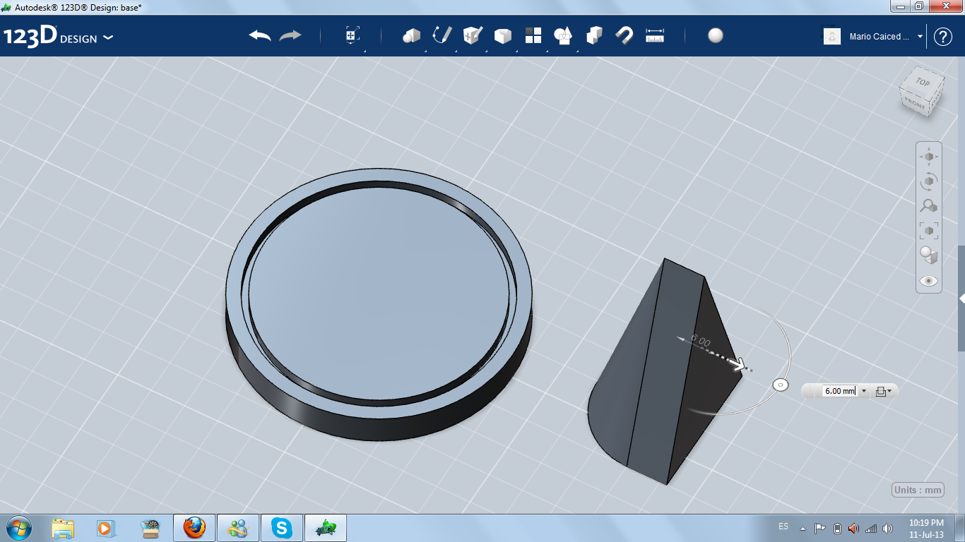The height and width of the screenshot is (542, 965).
Task: Click the TOP face of view cube
Action: [x=923, y=82]
